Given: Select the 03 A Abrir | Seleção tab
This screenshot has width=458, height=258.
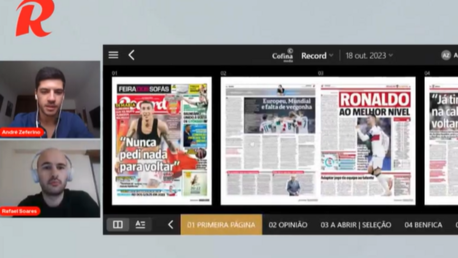Looking at the screenshot, I should coord(356,225).
